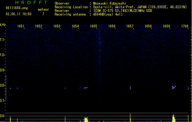Viewport: 192px width, 122px height.
Task: Click the 1656 time axis label
Action: 112,26
